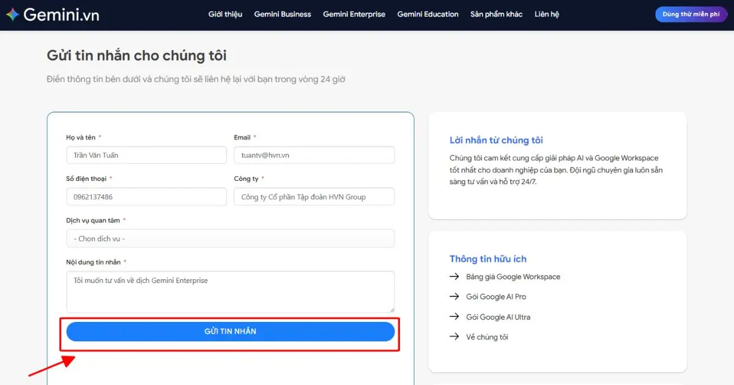The width and height of the screenshot is (734, 385).
Task: Click the textarea resize handle in message box
Action: pos(391,309)
